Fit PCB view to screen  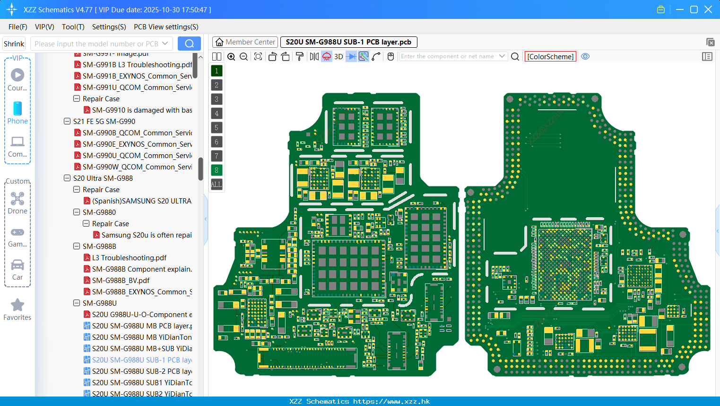click(258, 56)
